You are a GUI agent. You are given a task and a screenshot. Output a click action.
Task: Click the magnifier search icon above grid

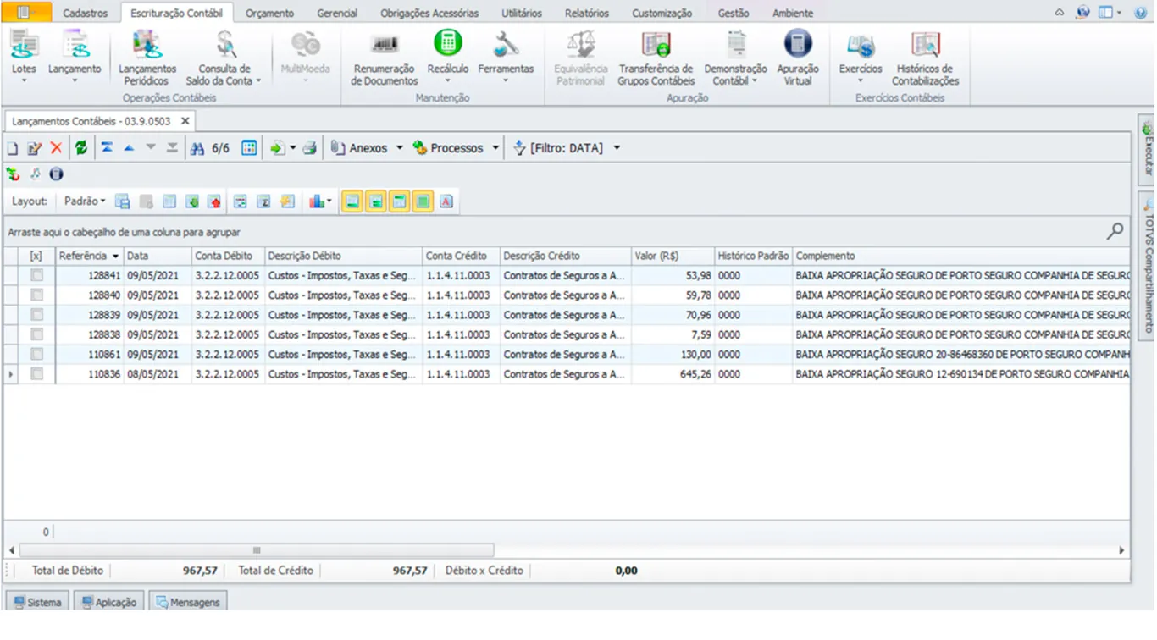click(1115, 231)
